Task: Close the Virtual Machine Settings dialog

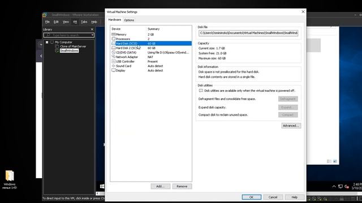Action: (303, 12)
